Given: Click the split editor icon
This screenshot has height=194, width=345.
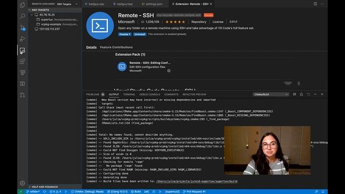Looking at the screenshot, I should (315, 4).
